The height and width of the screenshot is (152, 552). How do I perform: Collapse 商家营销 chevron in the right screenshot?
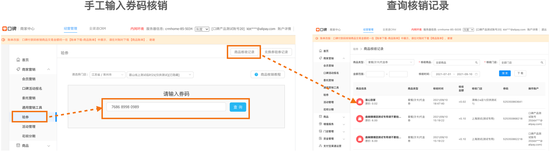(x=344, y=58)
